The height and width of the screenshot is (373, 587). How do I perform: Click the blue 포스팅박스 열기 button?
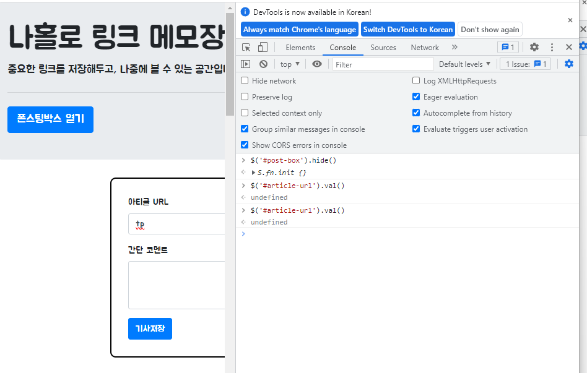tap(51, 120)
